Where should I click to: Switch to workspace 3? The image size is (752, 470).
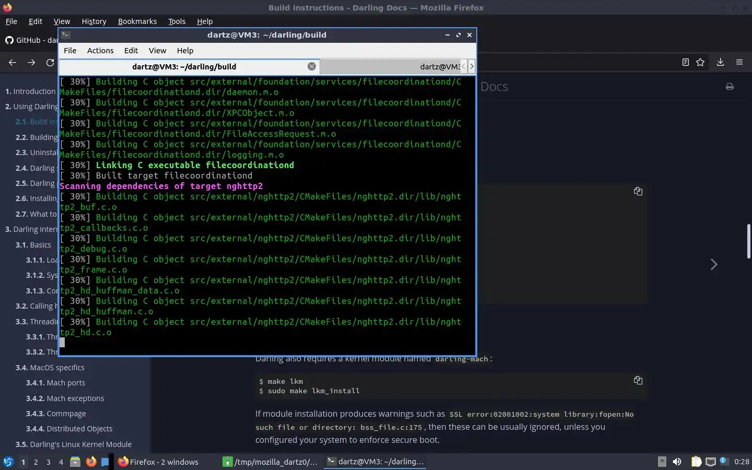[x=49, y=462]
